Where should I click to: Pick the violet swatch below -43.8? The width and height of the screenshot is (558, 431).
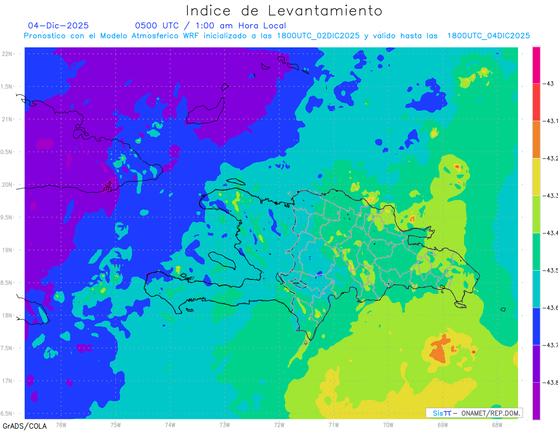(x=536, y=401)
